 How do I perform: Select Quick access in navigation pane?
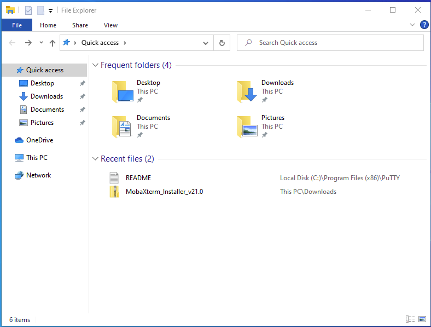click(44, 70)
